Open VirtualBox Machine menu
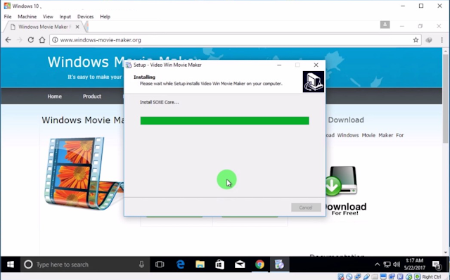450x280 pixels. (x=27, y=17)
